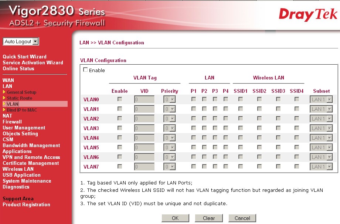Screen dimensions: 340x224
Task: Open the Subnet dropdown for VLAN0
Action: tap(321, 99)
